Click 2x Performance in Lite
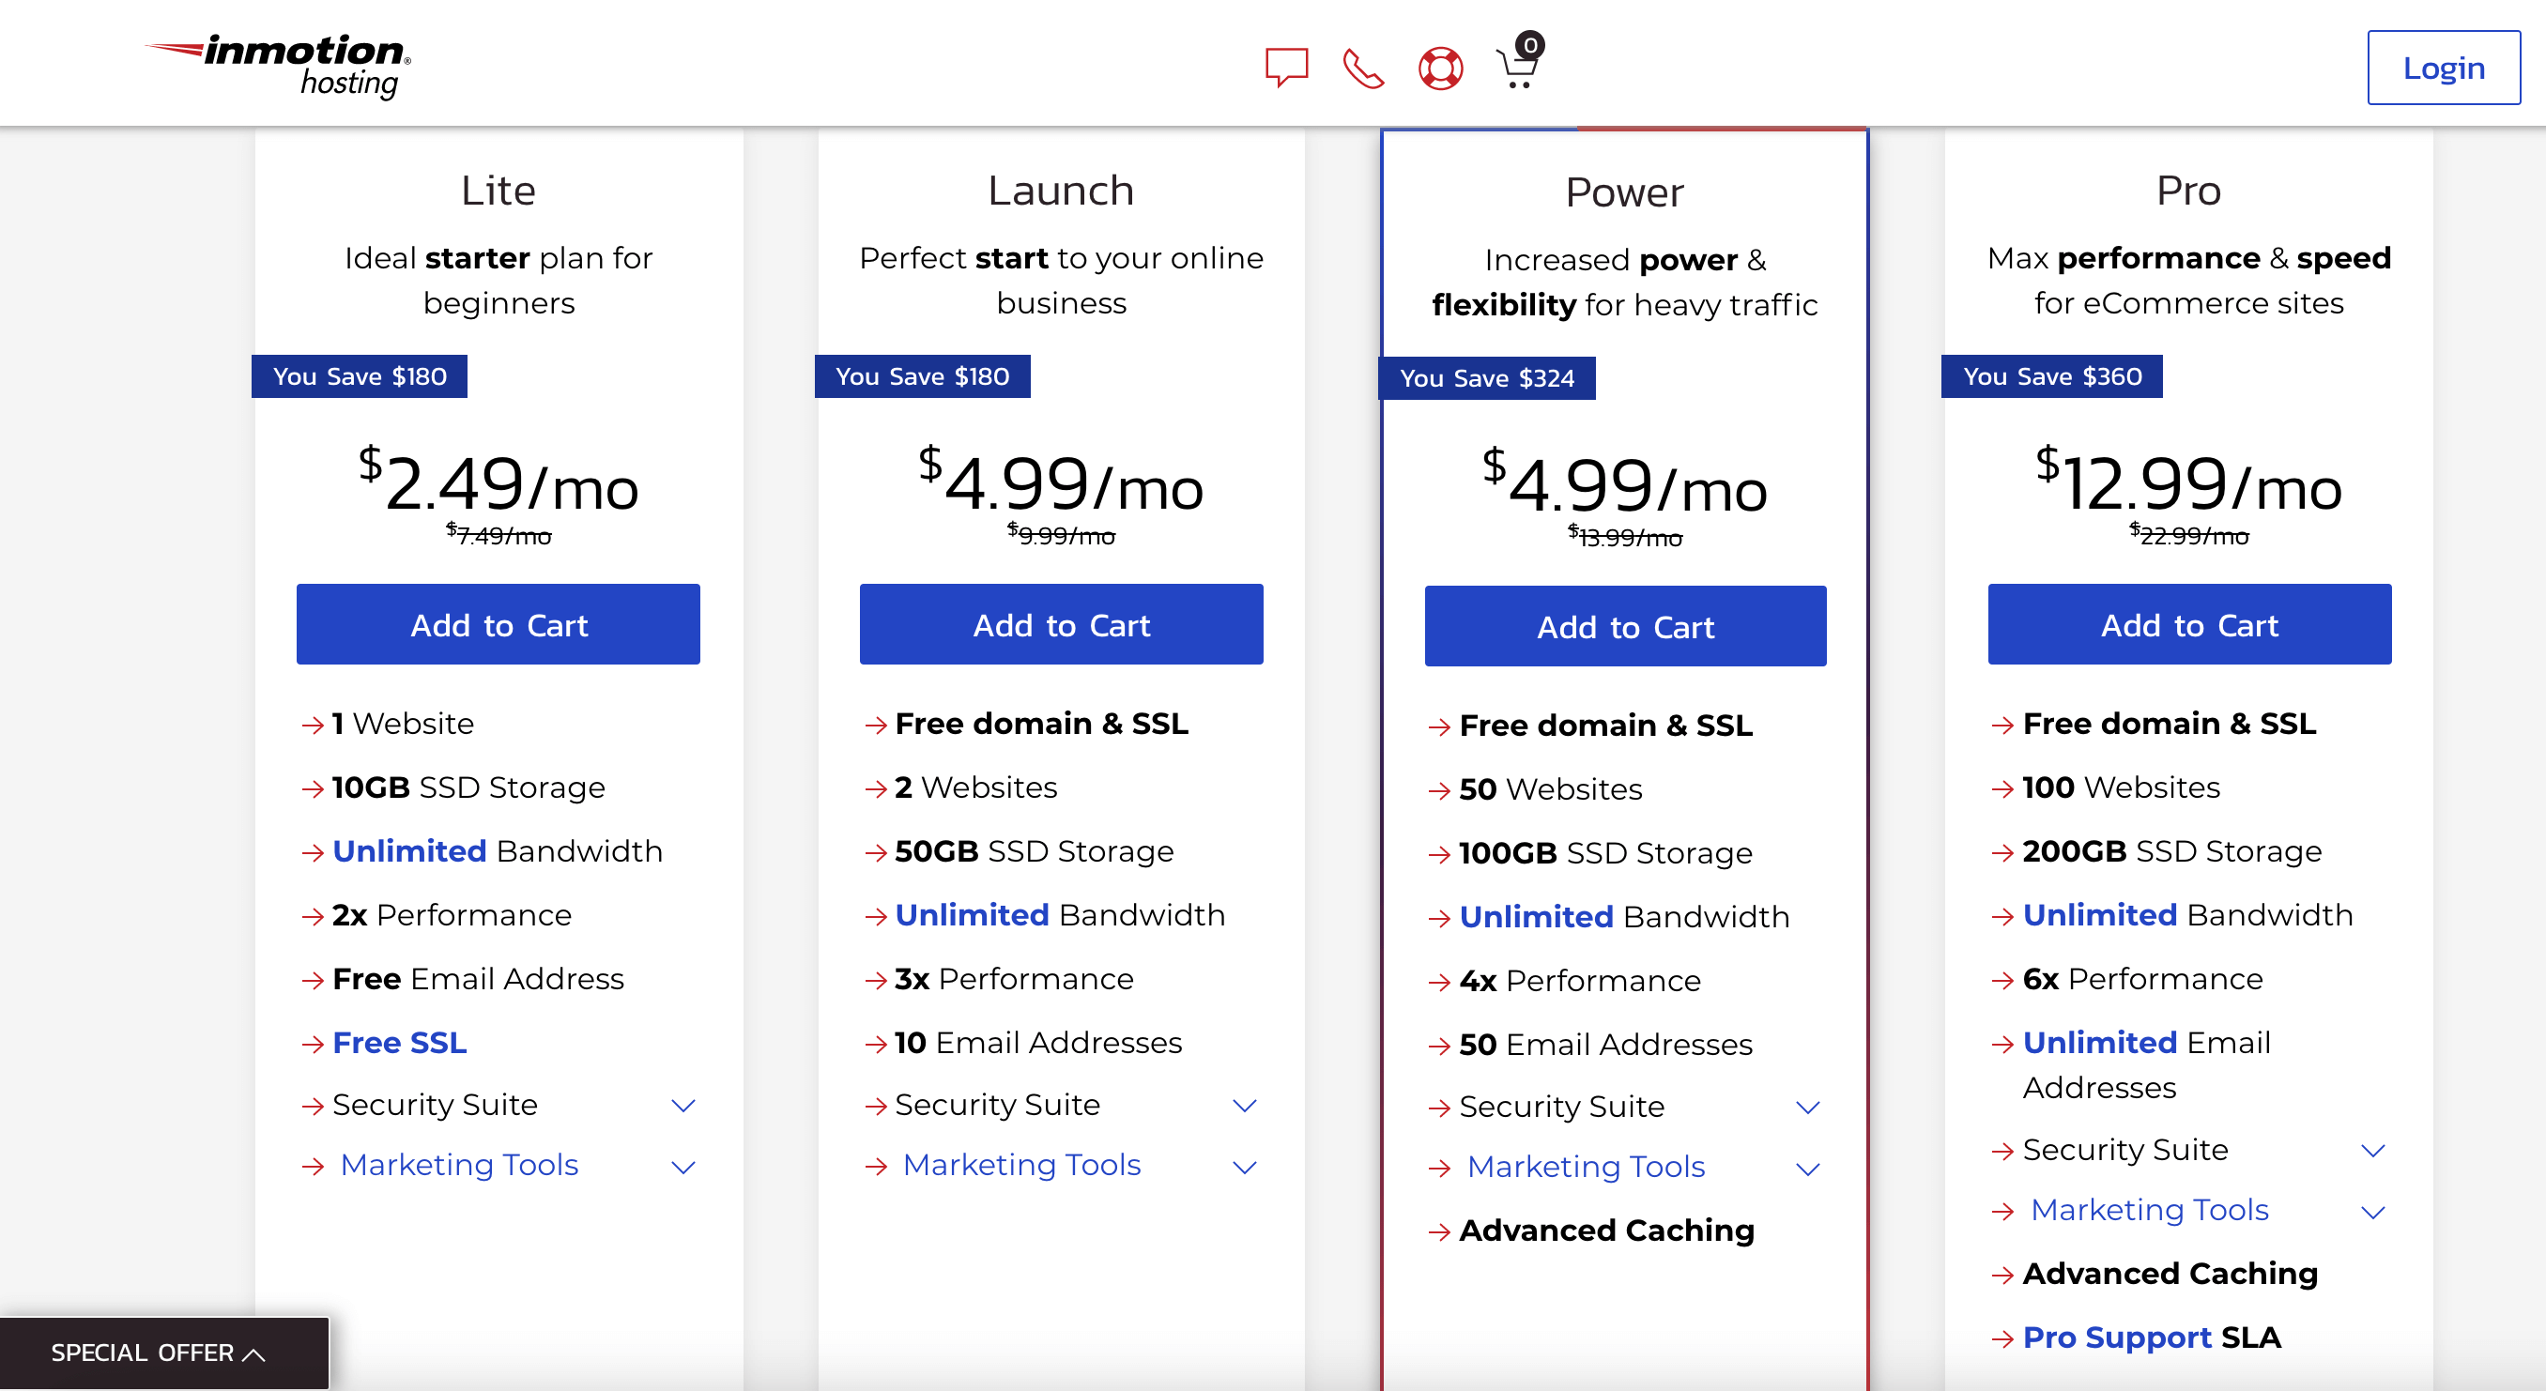This screenshot has width=2546, height=1391. [452, 915]
